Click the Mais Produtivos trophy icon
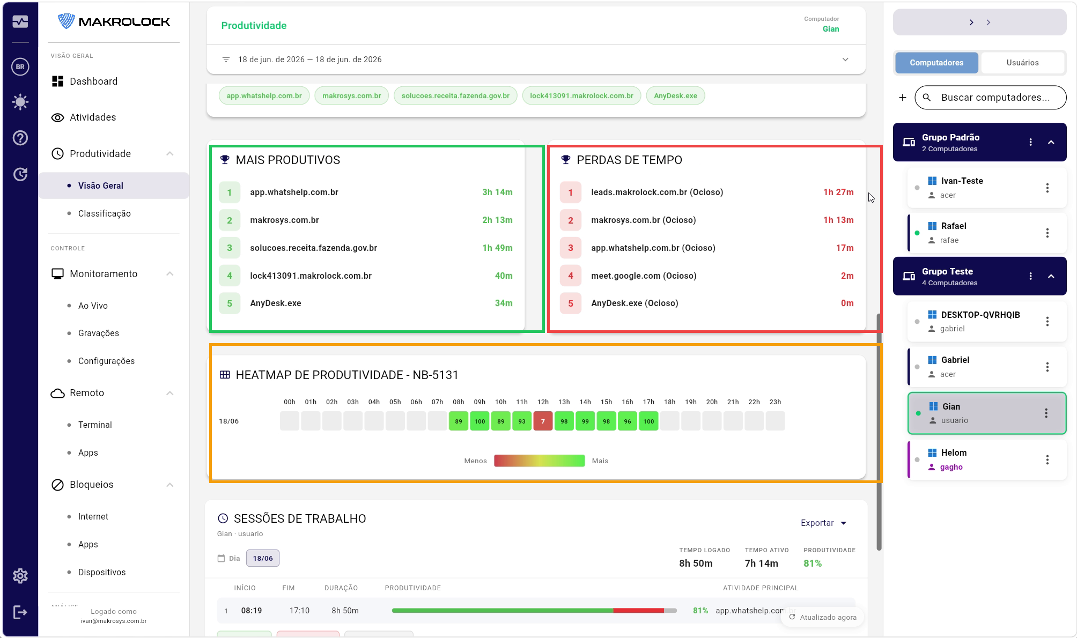This screenshot has width=1077, height=638. 225,160
